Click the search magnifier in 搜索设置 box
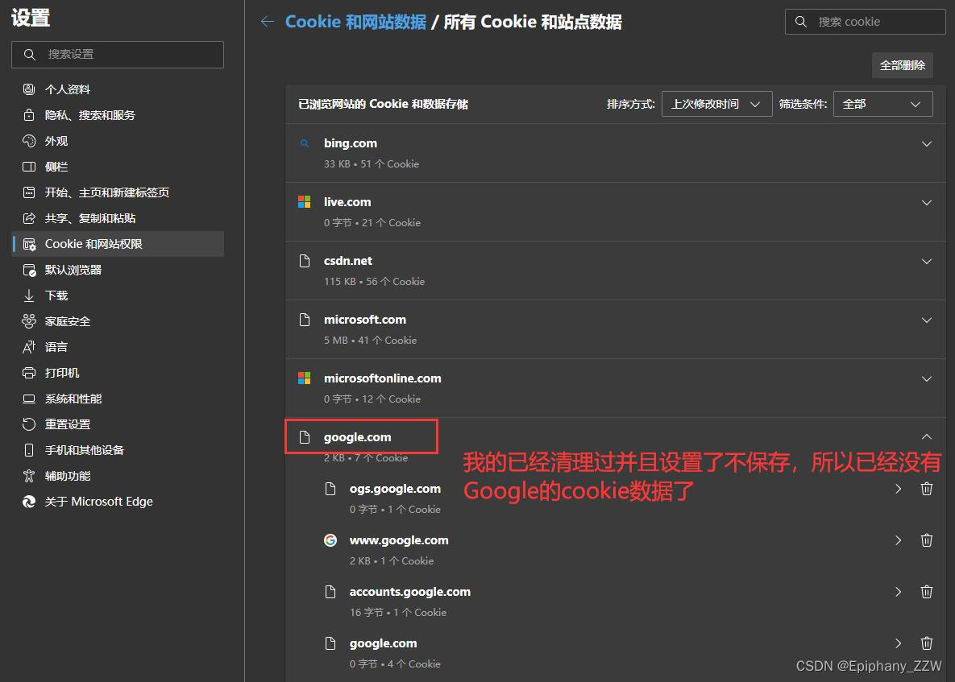955x682 pixels. [x=29, y=55]
